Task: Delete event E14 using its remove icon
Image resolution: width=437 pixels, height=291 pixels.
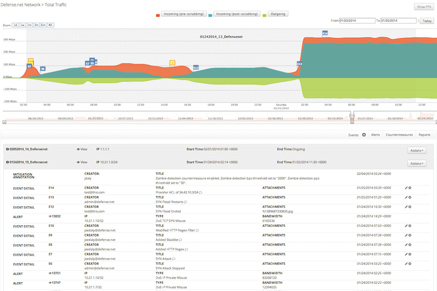Action: (410, 188)
